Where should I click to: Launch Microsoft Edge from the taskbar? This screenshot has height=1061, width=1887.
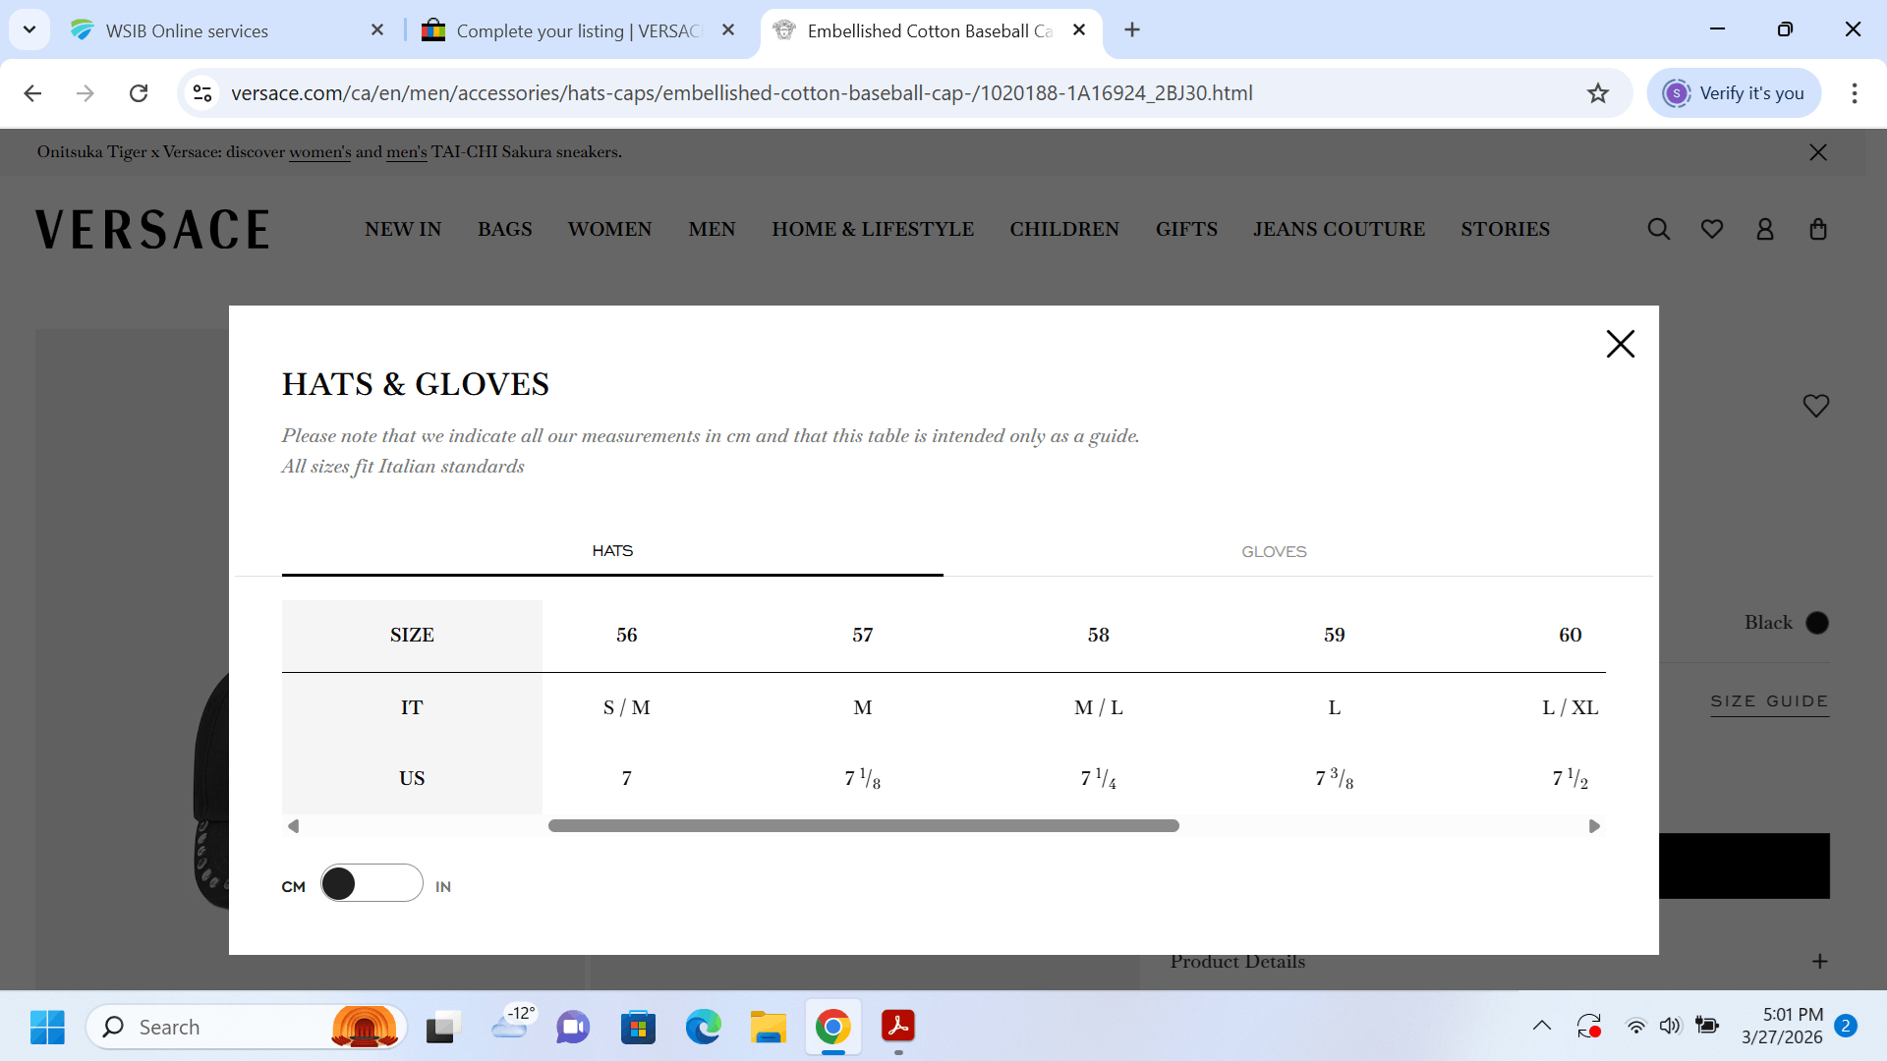(703, 1028)
